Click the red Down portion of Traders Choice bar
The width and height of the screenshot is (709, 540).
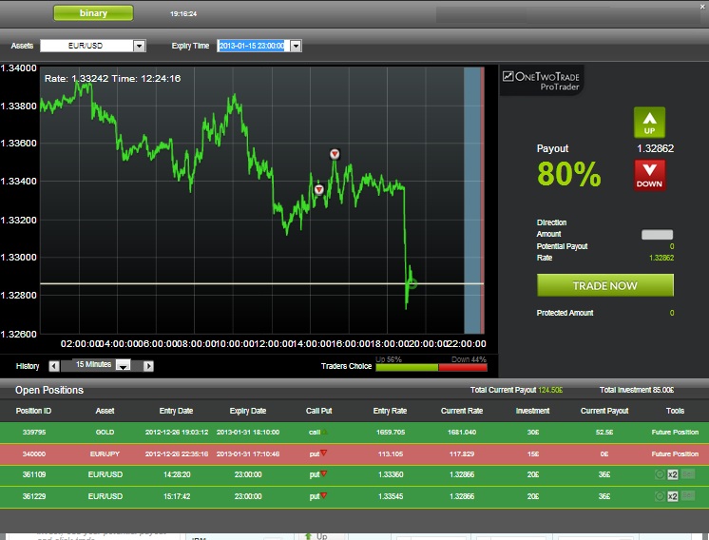pos(463,368)
